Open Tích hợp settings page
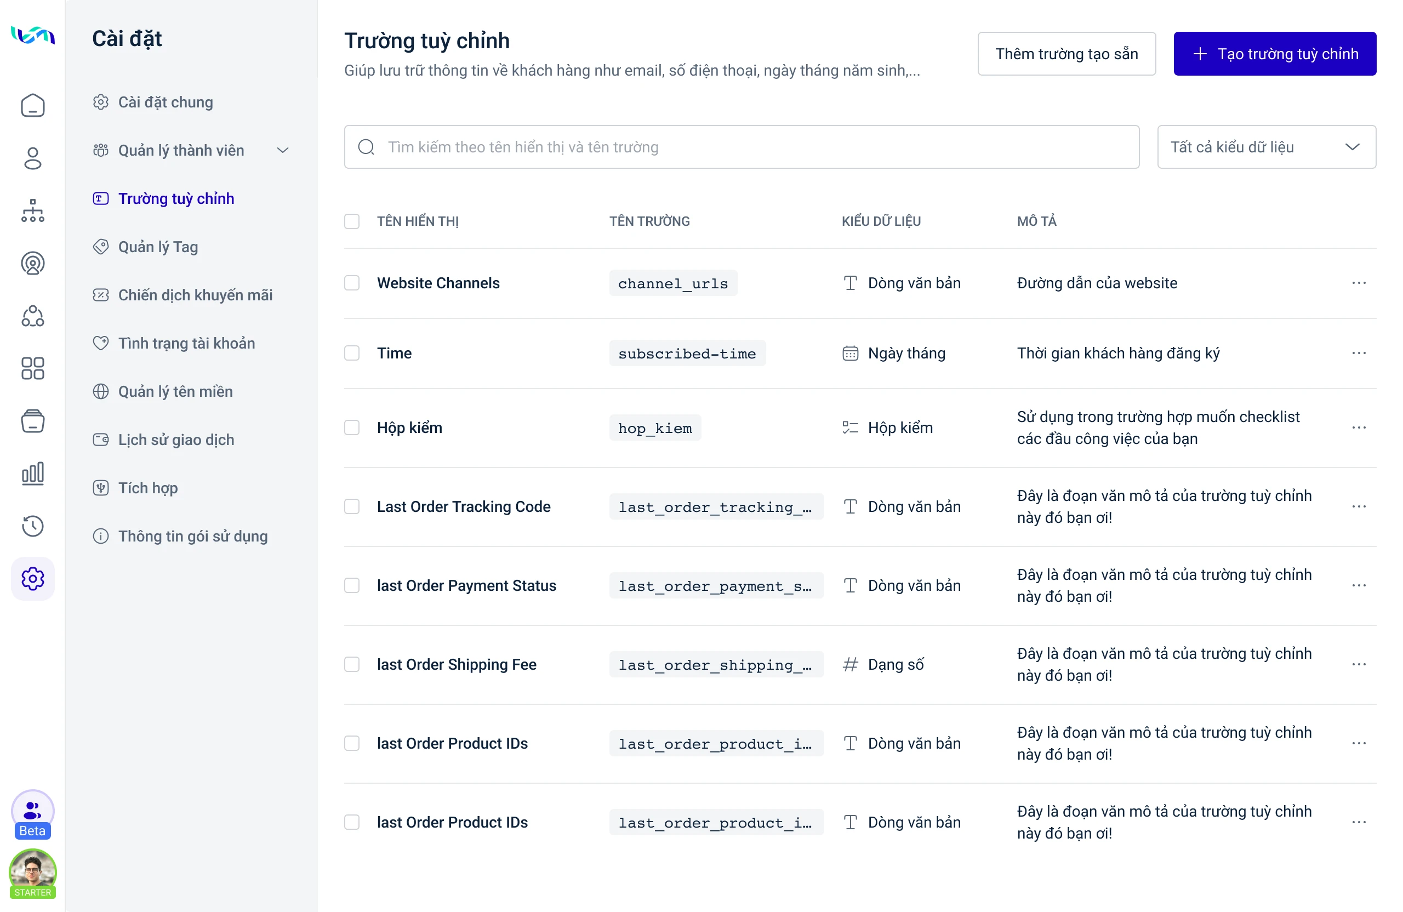The width and height of the screenshot is (1403, 912). click(147, 488)
